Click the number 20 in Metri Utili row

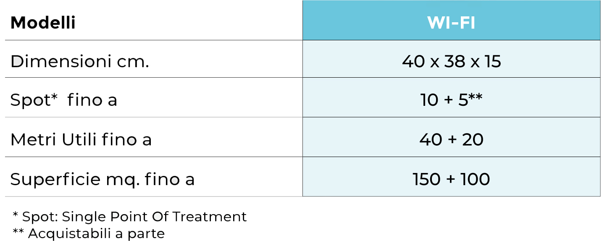[473, 139]
